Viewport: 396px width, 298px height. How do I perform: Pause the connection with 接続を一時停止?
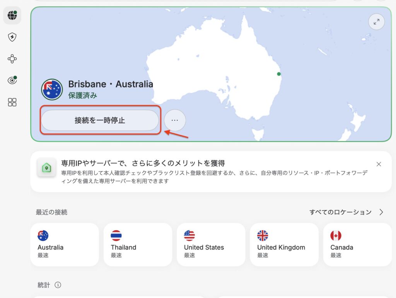pos(100,120)
